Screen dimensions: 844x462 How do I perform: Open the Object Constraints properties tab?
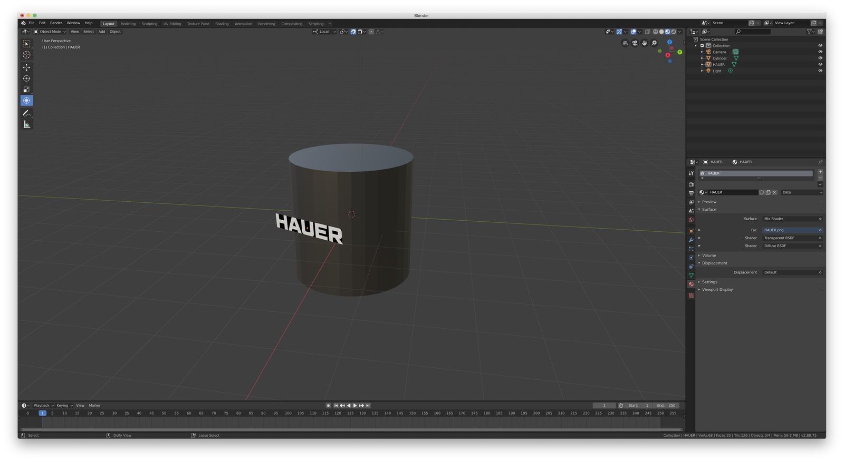coord(691,267)
